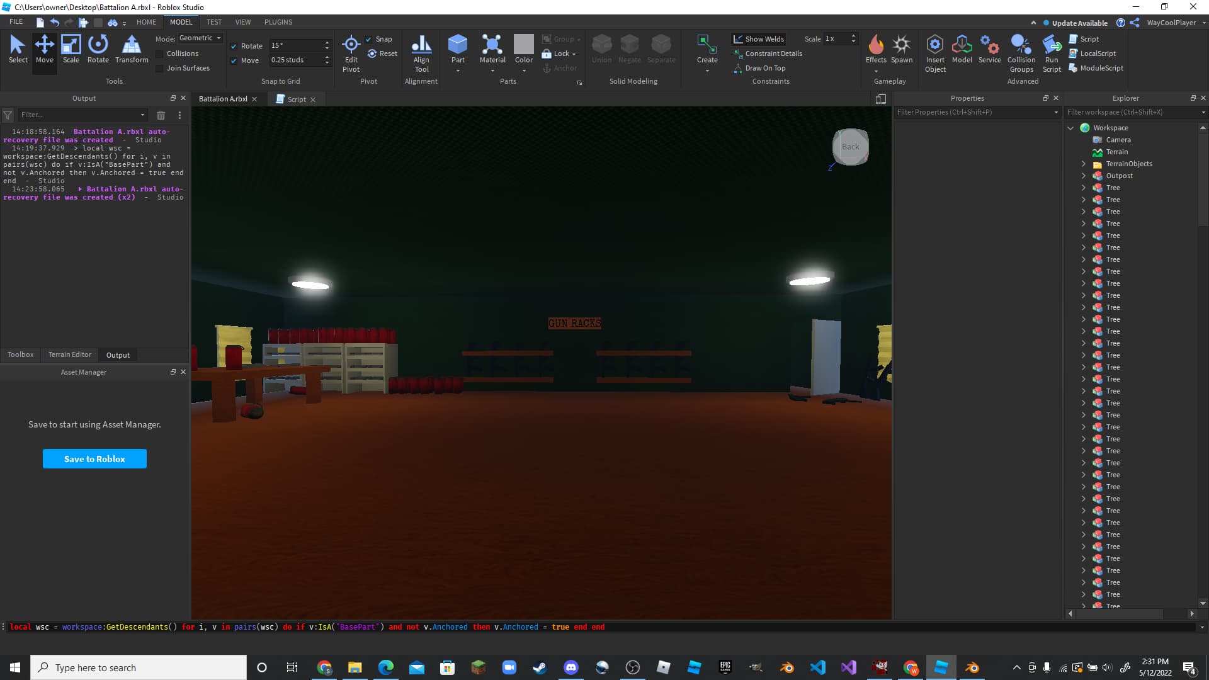
Task: Switch to the TEST ribbon tab
Action: pos(214,21)
